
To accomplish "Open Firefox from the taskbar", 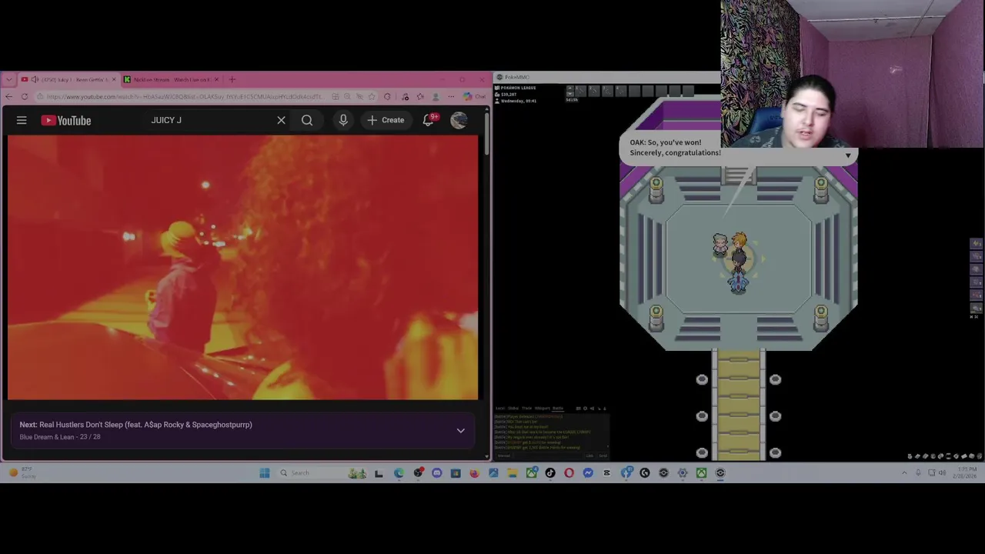I will [475, 472].
